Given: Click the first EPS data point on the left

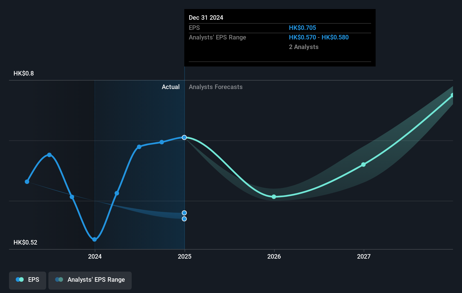Looking at the screenshot, I should 27,182.
